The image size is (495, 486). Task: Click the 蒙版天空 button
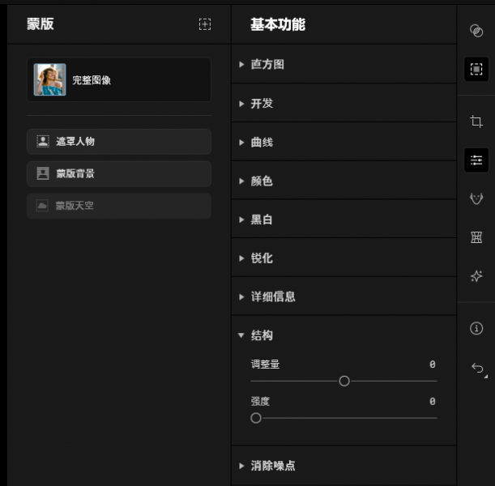pyautogui.click(x=119, y=206)
